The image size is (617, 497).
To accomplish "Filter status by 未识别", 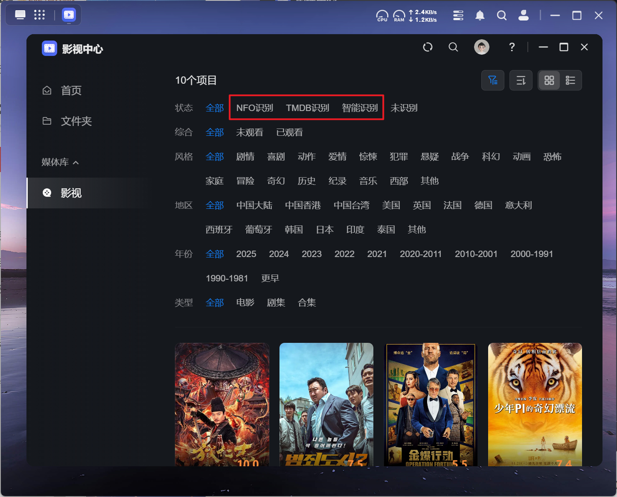I will [404, 108].
